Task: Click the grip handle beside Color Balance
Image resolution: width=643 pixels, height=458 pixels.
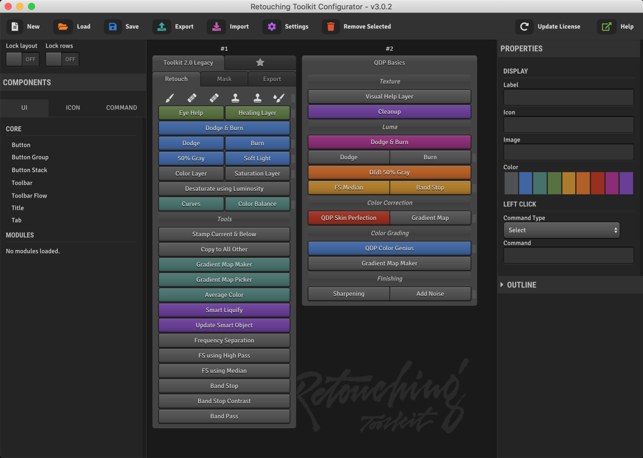Action: click(293, 204)
